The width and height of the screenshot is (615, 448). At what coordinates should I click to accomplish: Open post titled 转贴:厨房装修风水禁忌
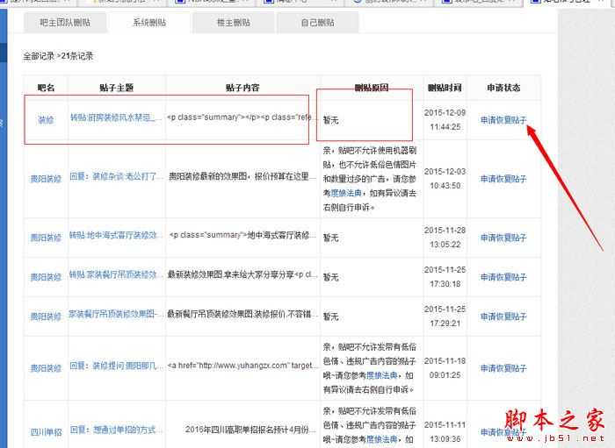click(x=117, y=117)
